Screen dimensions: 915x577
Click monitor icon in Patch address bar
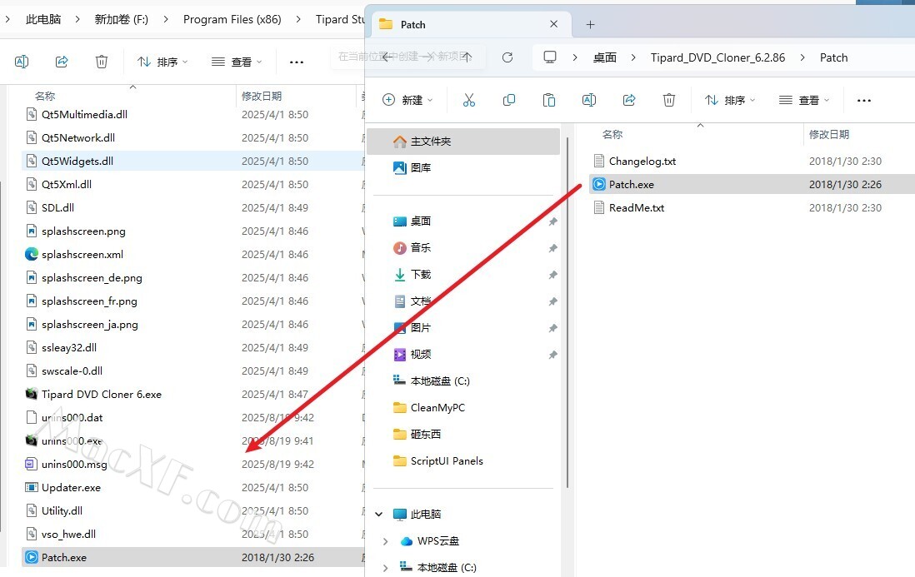(550, 57)
